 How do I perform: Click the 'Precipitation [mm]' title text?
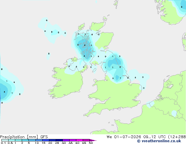(19, 137)
